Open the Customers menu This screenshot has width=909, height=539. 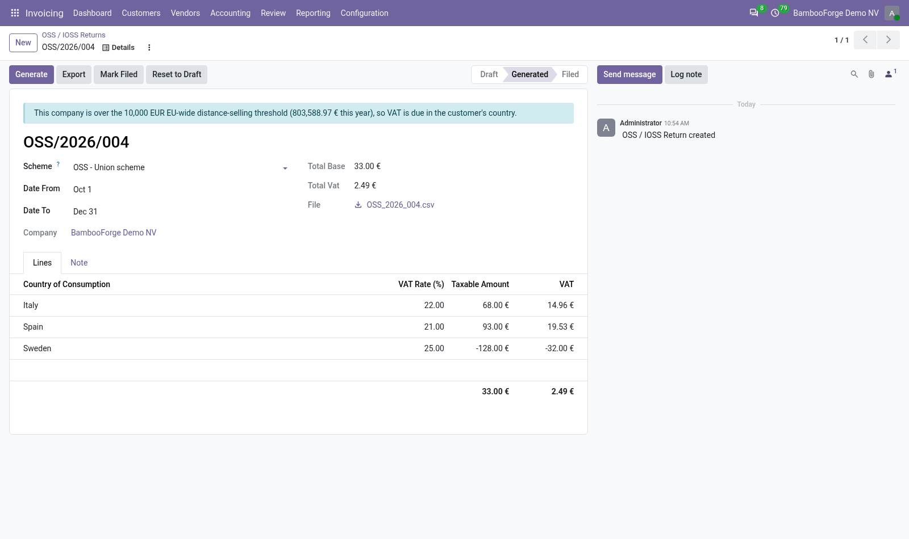point(141,13)
